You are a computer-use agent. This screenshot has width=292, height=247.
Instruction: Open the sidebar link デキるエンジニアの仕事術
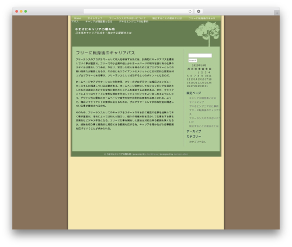204,106
